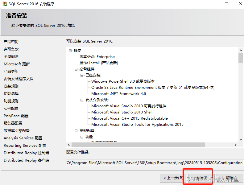Select the 功能规则 step
Image resolution: width=244 pixels, height=185 pixels.
point(11,101)
